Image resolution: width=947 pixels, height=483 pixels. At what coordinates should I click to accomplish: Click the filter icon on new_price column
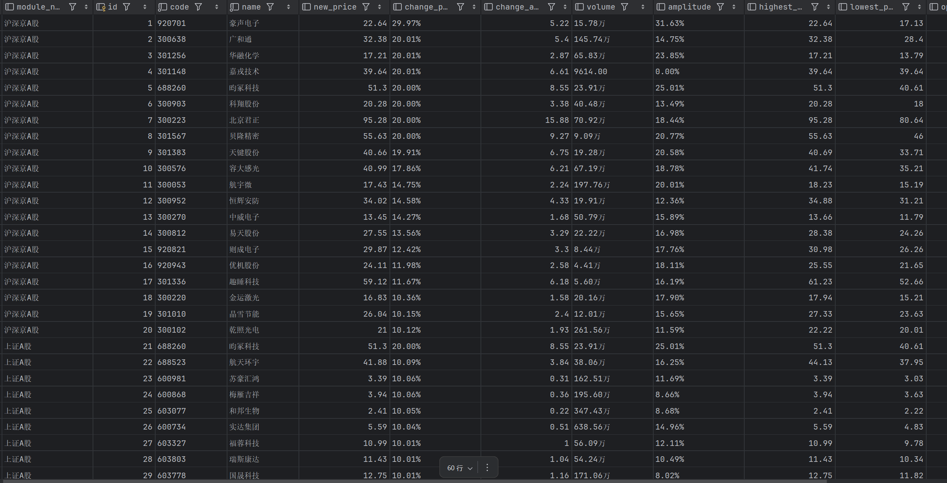point(366,7)
